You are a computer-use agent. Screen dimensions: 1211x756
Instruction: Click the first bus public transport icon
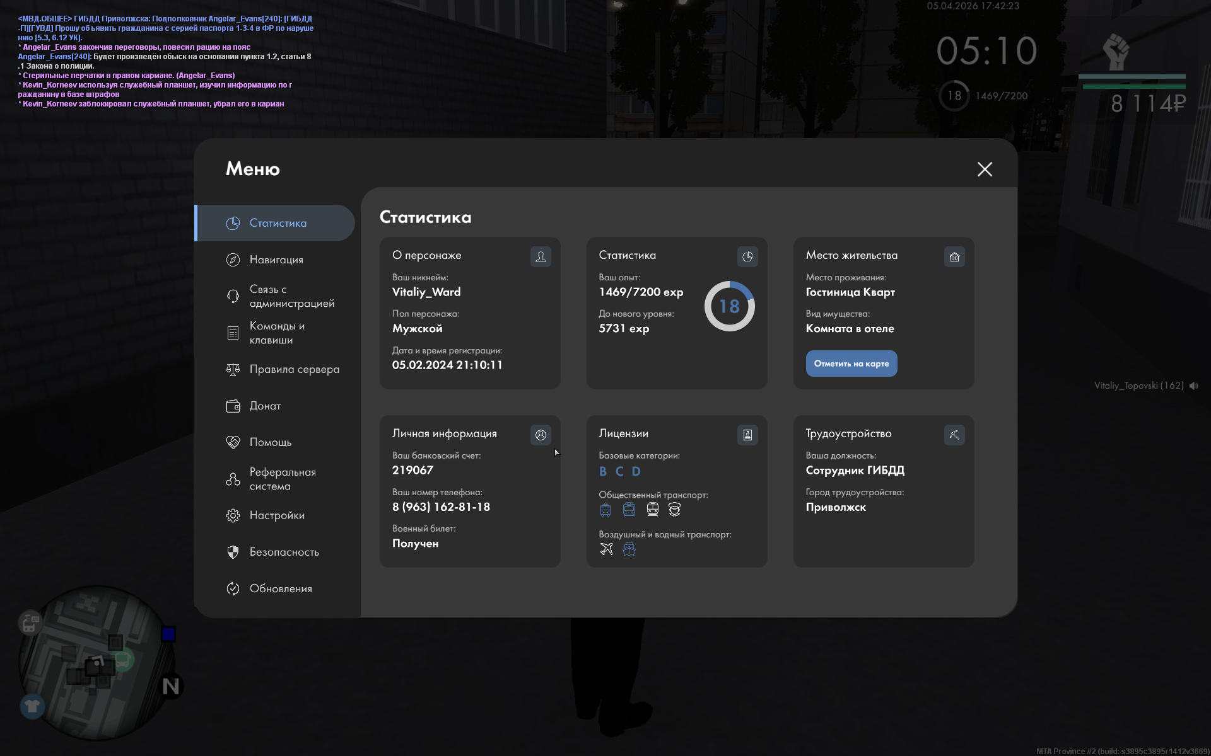(605, 510)
